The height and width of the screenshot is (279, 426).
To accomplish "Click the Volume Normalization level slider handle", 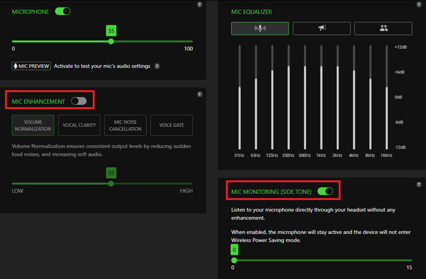I will coord(111,184).
